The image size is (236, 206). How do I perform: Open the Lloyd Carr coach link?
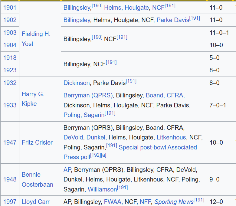point(36,202)
